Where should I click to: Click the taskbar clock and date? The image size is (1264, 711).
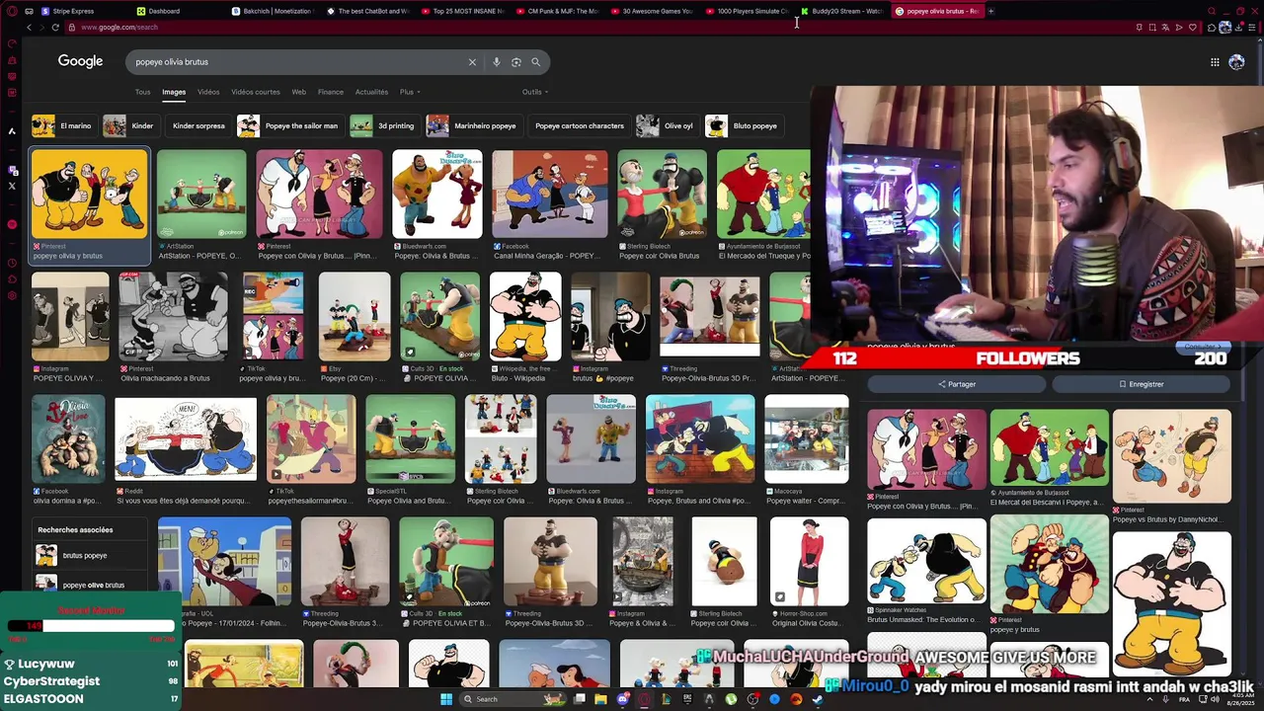(1238, 699)
